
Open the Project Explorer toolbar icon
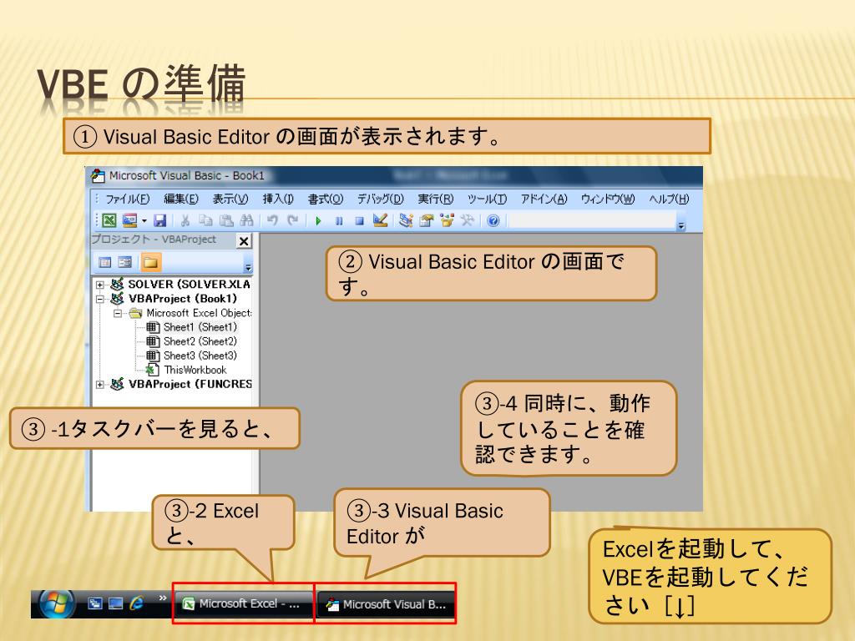406,220
